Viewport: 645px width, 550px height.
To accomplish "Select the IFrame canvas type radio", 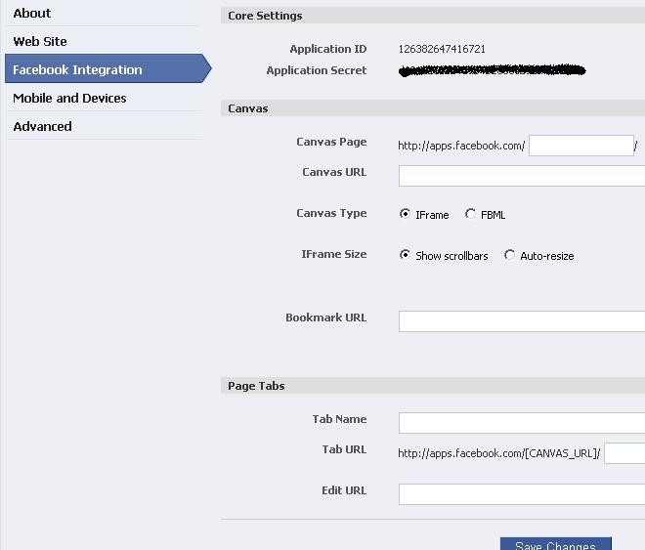I will click(x=405, y=214).
